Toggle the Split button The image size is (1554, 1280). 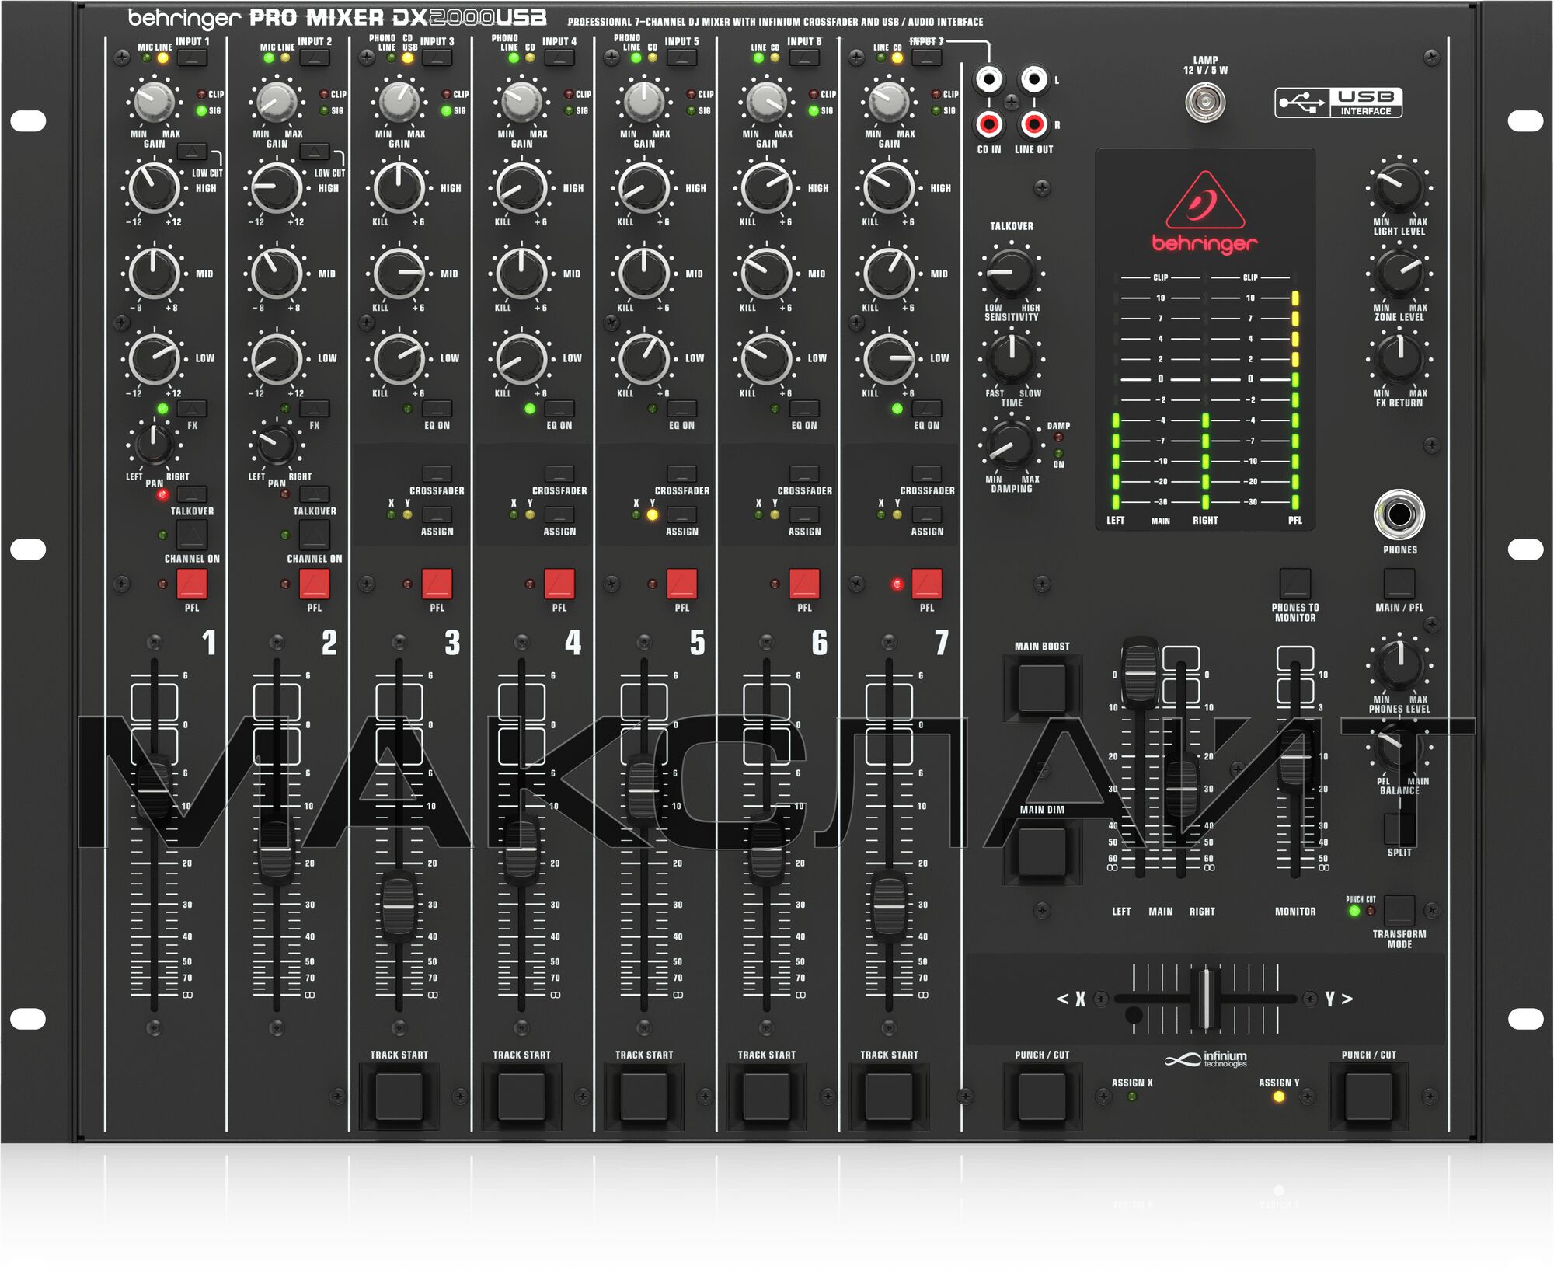[1399, 829]
